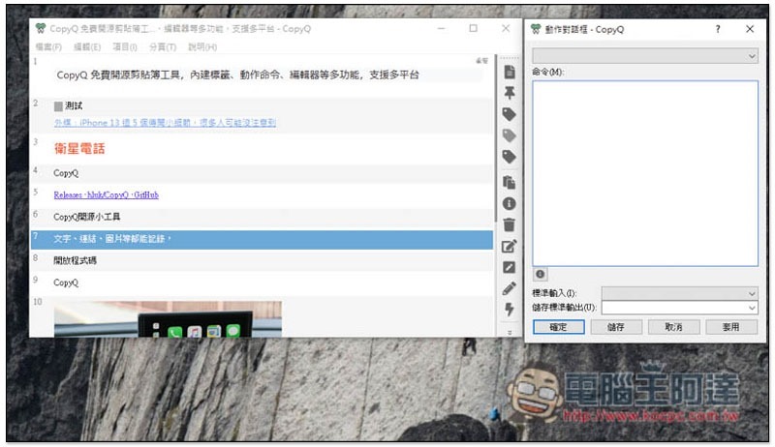Click the tag icon just below the pin

coord(510,114)
